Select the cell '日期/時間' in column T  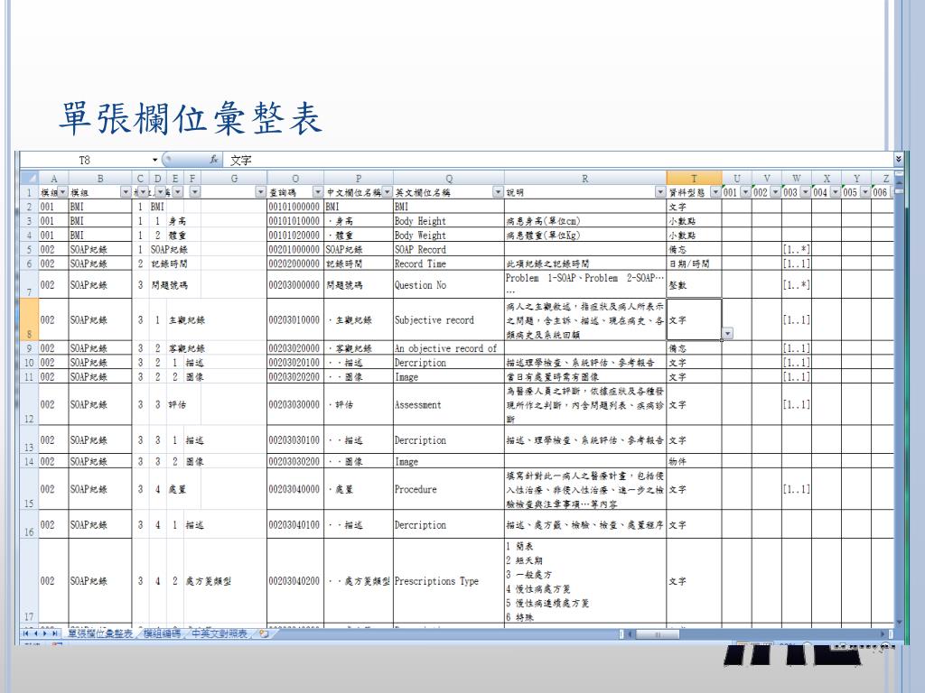[x=694, y=263]
